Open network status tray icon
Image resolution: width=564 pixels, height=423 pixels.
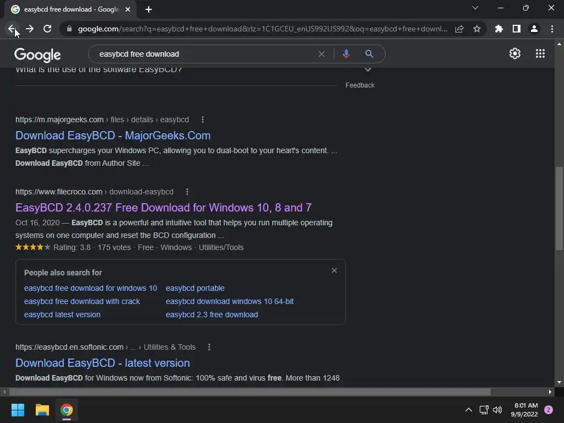click(x=484, y=410)
